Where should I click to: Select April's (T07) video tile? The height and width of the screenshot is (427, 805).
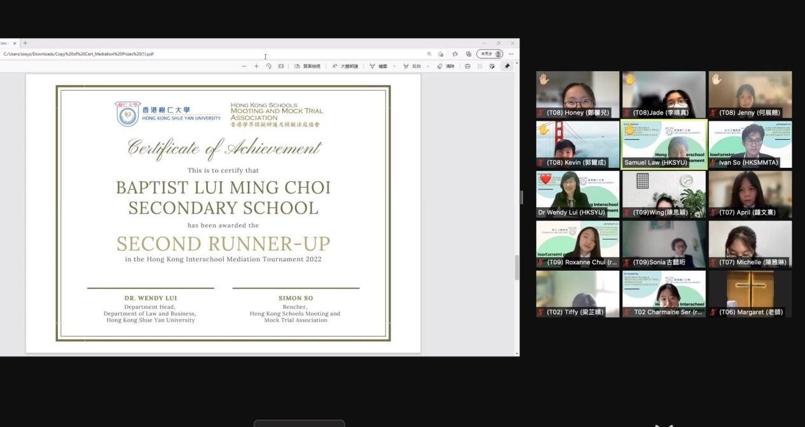click(750, 194)
